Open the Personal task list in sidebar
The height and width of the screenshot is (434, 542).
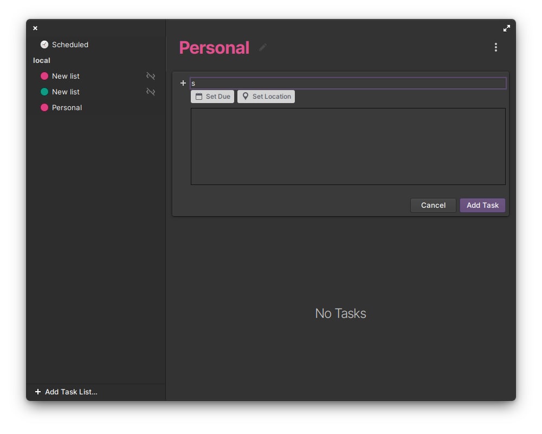[96, 107]
